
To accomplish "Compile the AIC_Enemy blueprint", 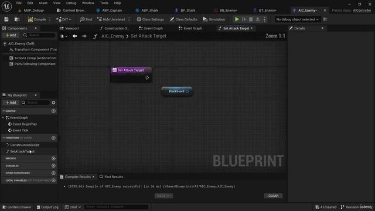I will pyautogui.click(x=37, y=19).
